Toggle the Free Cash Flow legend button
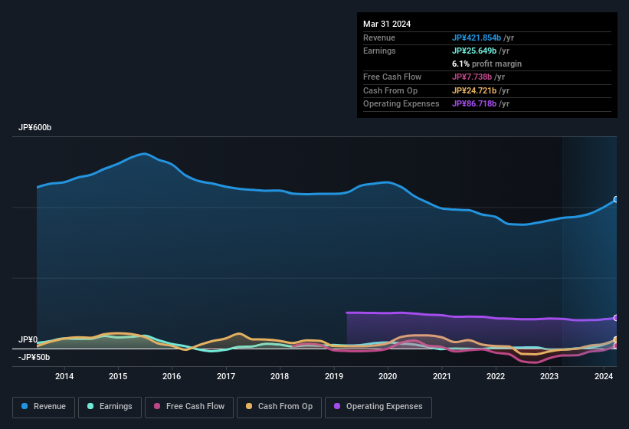 click(x=189, y=407)
